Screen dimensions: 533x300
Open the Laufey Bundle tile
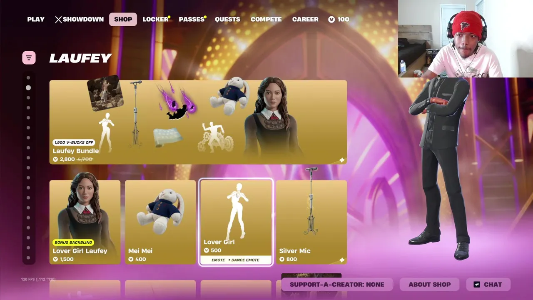[x=198, y=122]
